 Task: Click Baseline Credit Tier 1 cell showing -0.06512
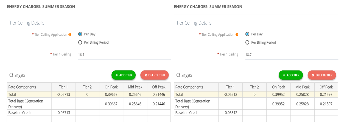pos(230,113)
